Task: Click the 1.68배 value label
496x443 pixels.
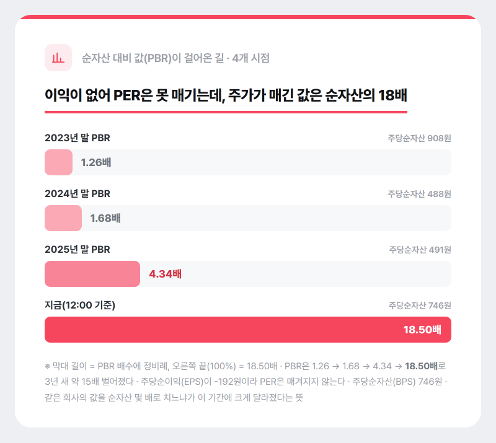Action: pos(105,218)
